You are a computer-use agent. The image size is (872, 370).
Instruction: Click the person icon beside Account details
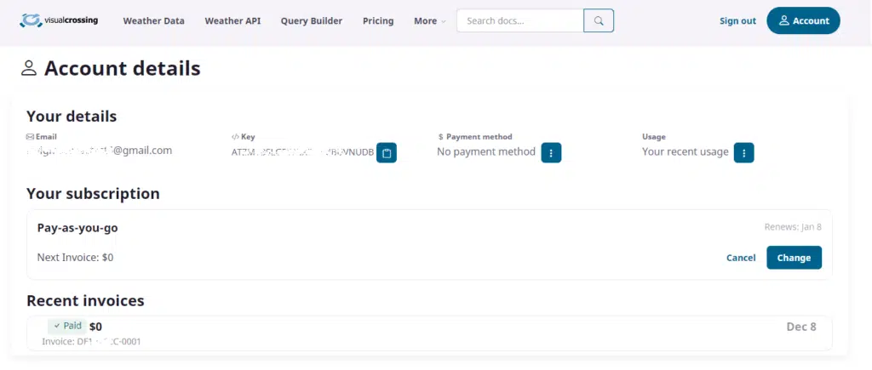[x=30, y=69]
